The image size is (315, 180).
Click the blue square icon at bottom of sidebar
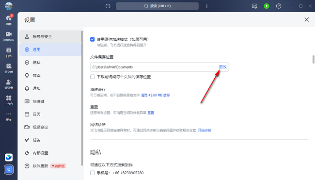[x=9, y=169]
